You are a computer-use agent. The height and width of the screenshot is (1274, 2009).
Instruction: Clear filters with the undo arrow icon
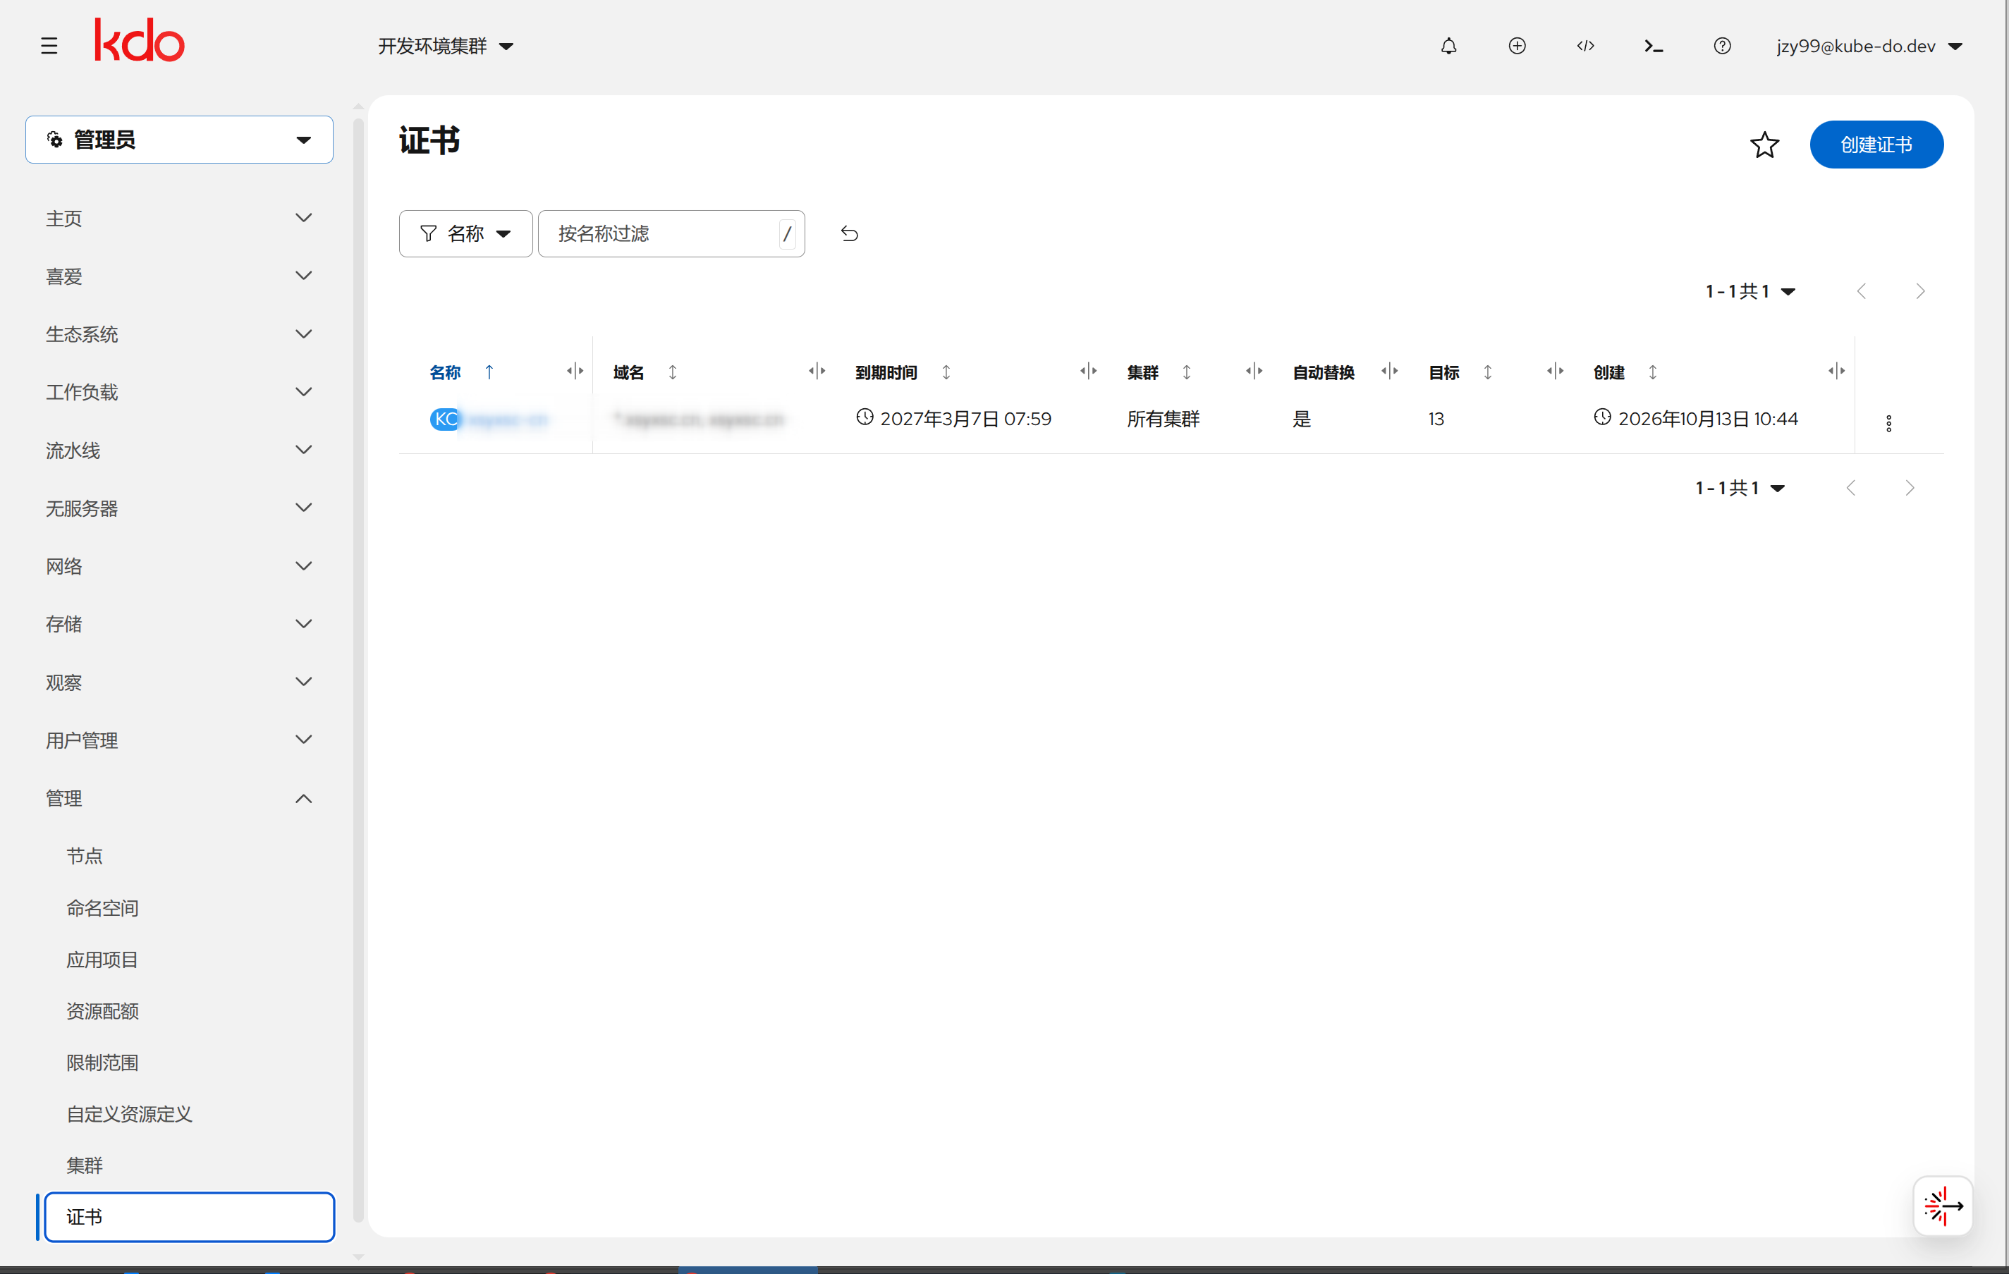click(x=849, y=233)
